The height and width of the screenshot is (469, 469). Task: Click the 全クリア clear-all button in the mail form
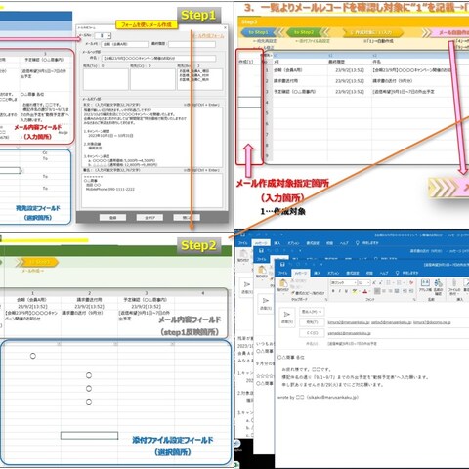coord(149,217)
